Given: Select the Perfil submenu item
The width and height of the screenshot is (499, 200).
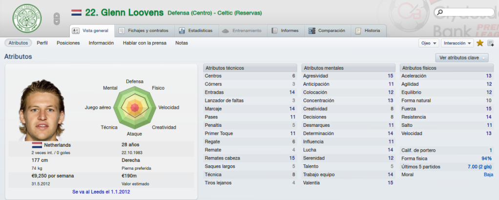Looking at the screenshot, I should 42,43.
